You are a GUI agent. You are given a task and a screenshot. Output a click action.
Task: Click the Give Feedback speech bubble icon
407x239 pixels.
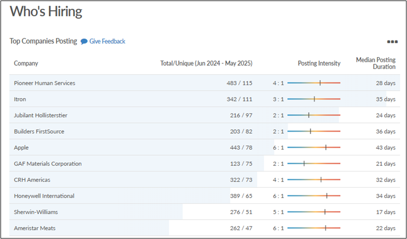coord(84,41)
